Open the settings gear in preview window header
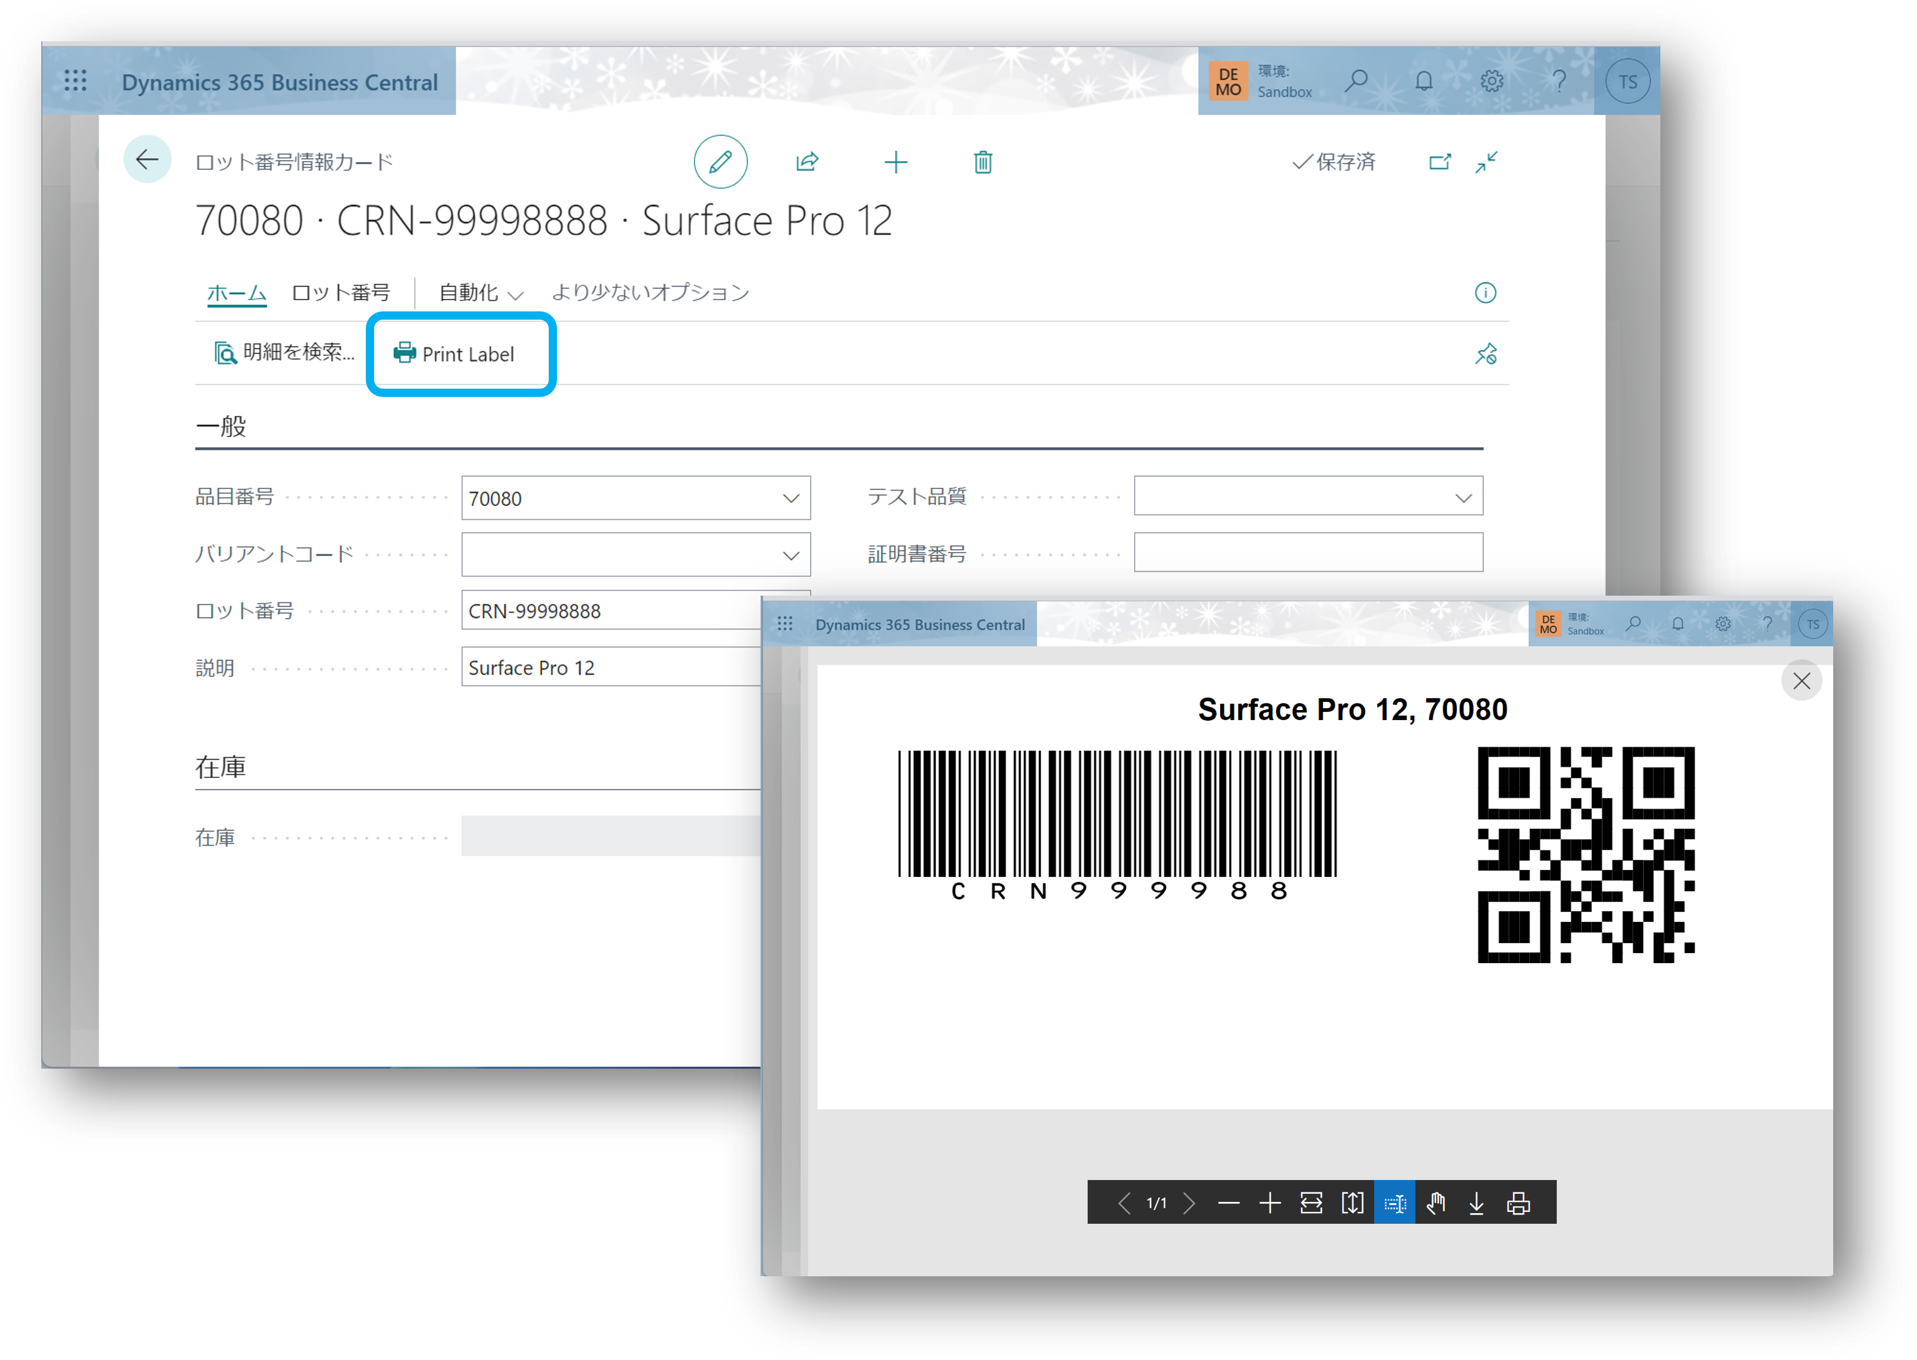1917x1360 pixels. 1723,624
